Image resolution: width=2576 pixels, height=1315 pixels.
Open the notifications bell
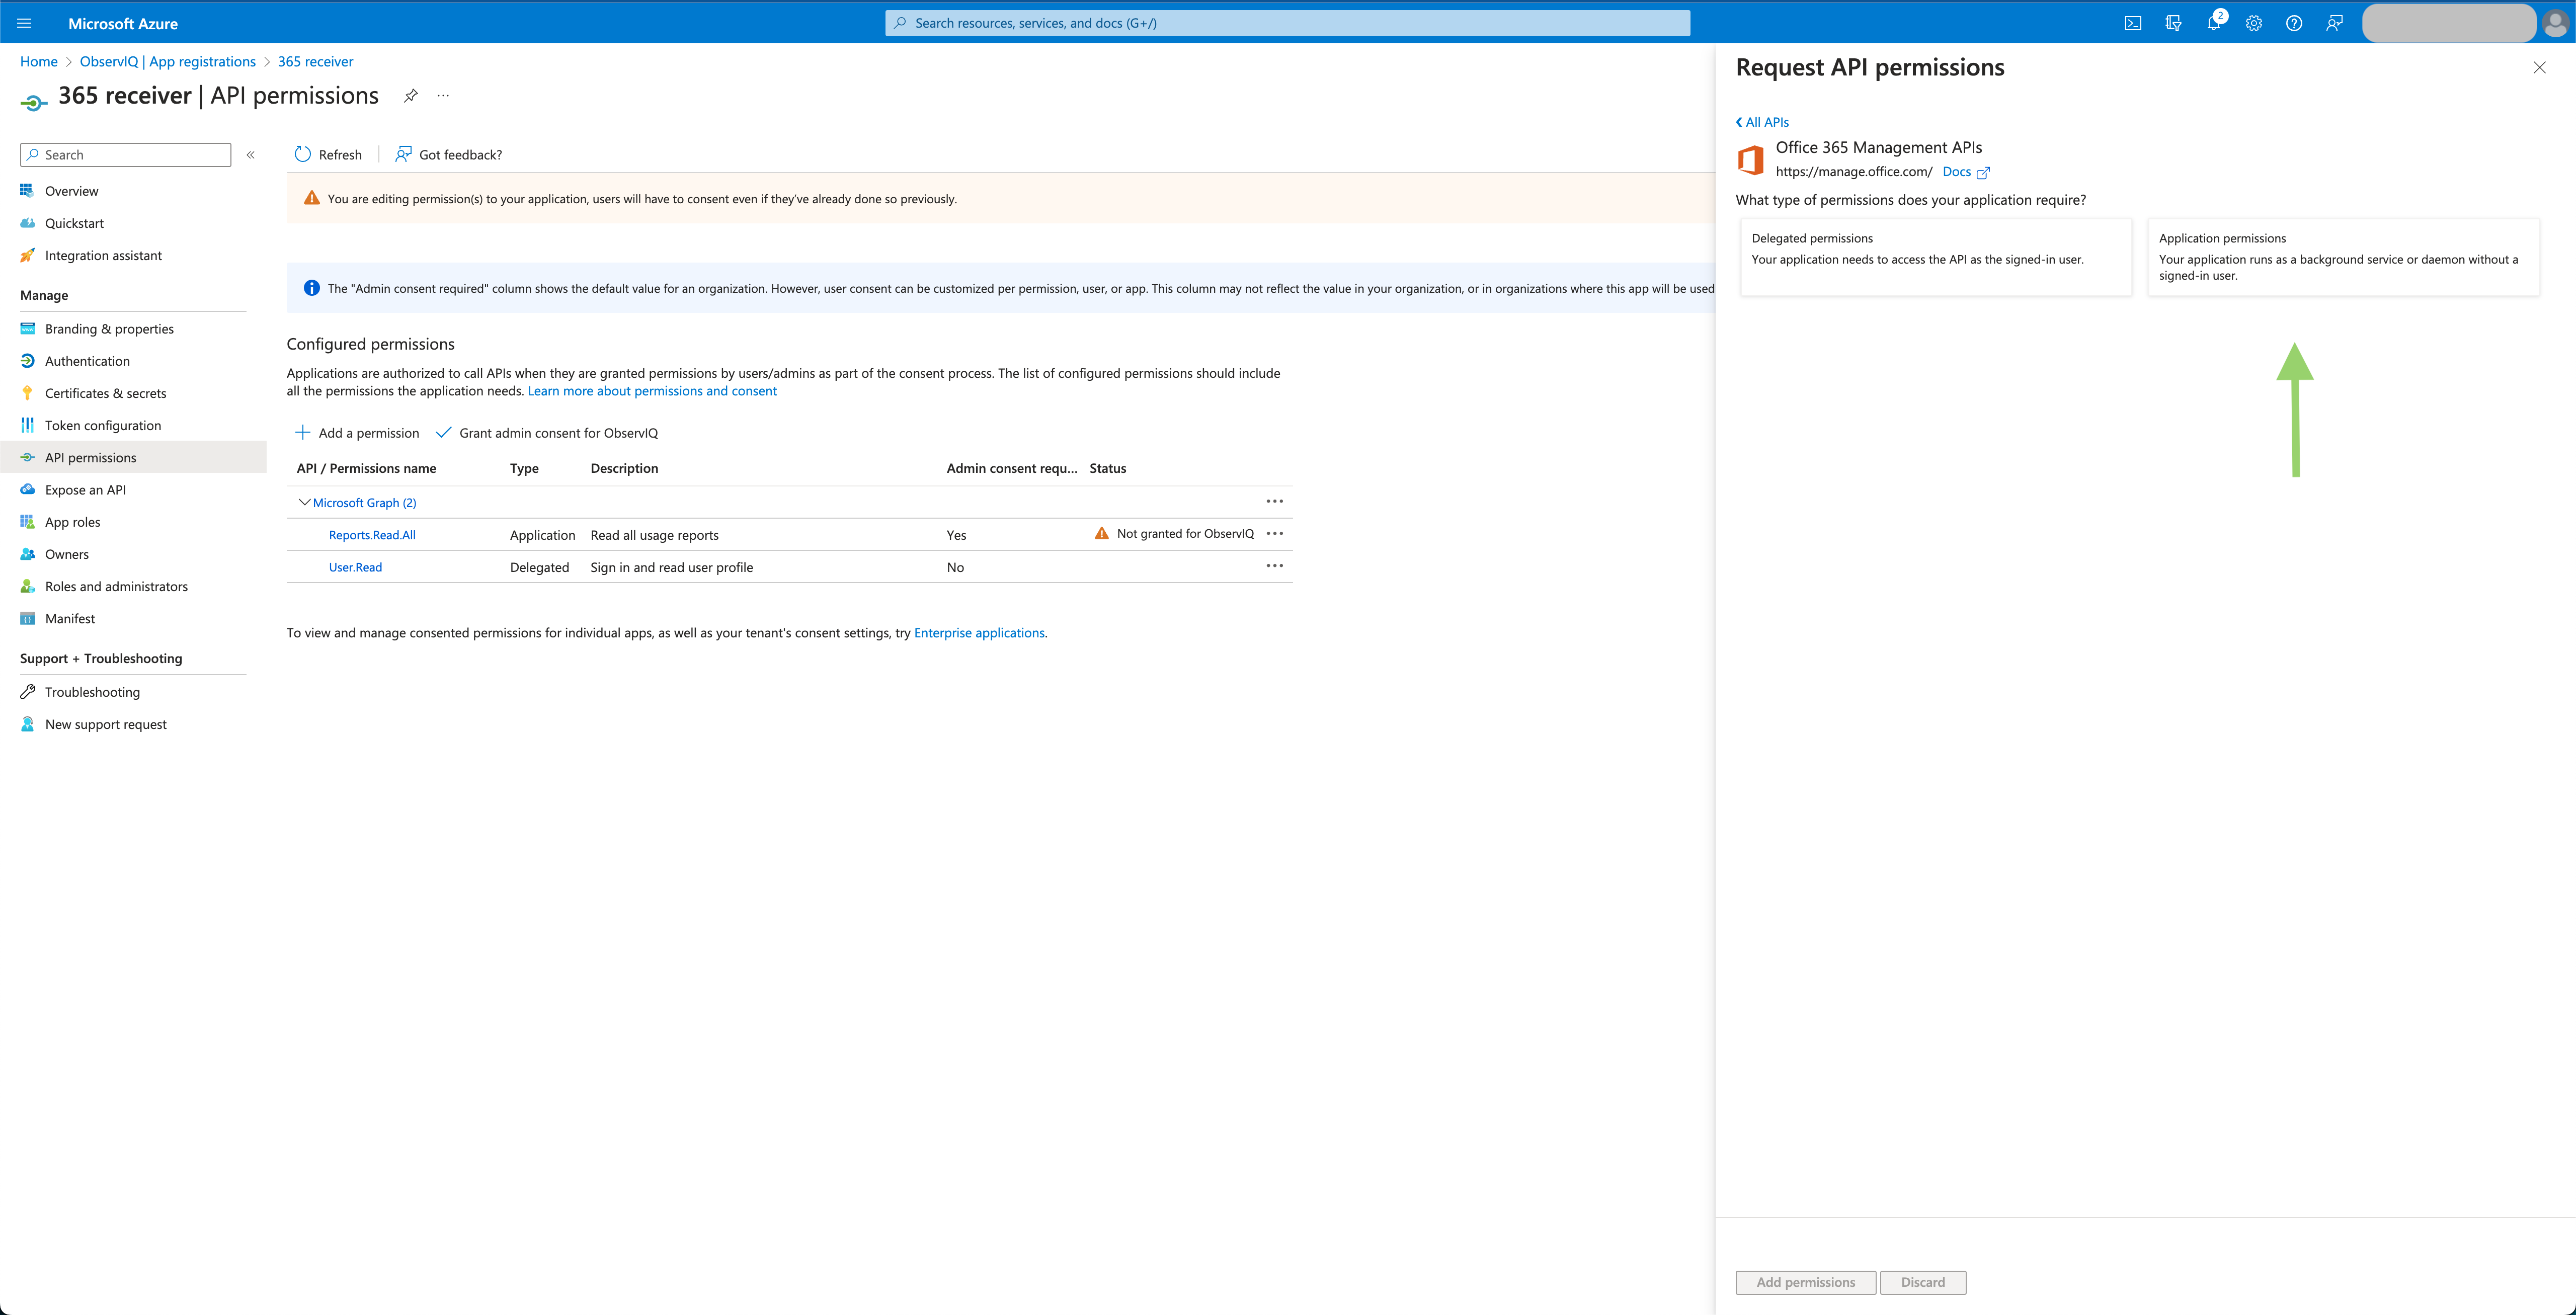pos(2213,22)
